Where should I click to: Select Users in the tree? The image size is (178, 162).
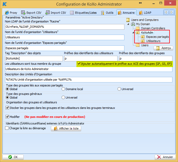click(x=145, y=45)
